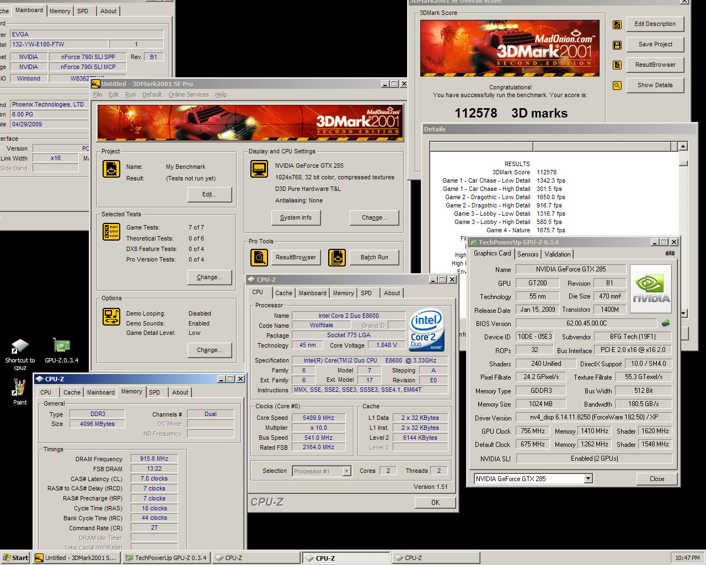Click the Windows Start button
This screenshot has width=706, height=565.
pyautogui.click(x=15, y=558)
